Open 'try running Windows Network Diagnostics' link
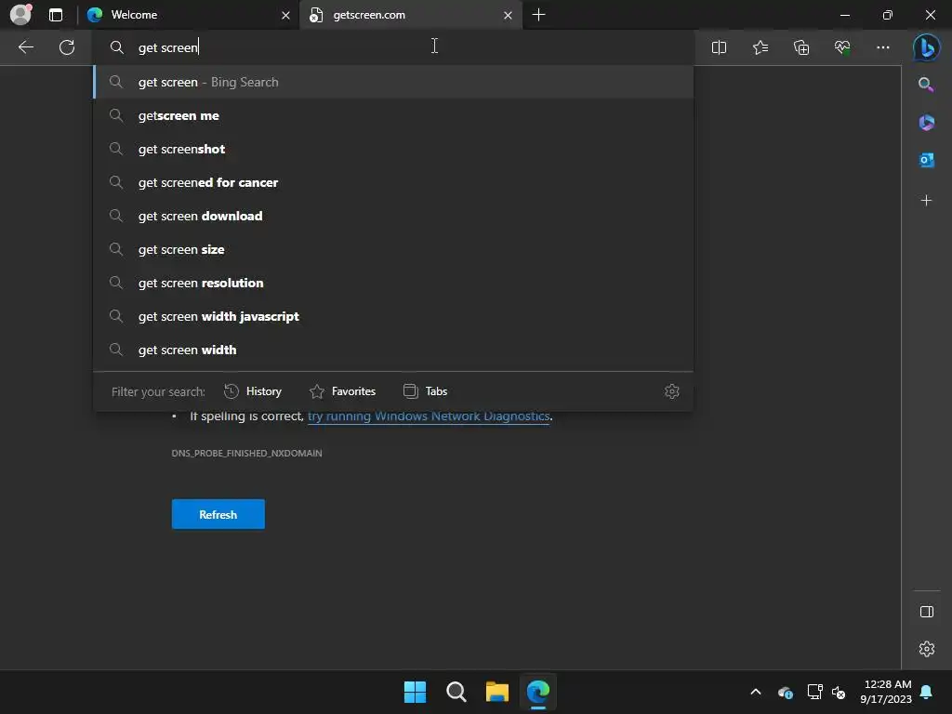 tap(429, 416)
